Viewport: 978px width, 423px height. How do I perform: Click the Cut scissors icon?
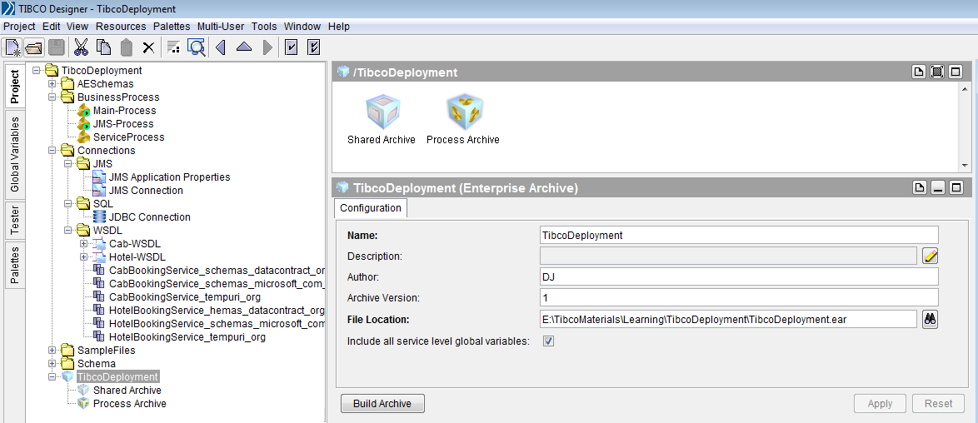click(81, 47)
